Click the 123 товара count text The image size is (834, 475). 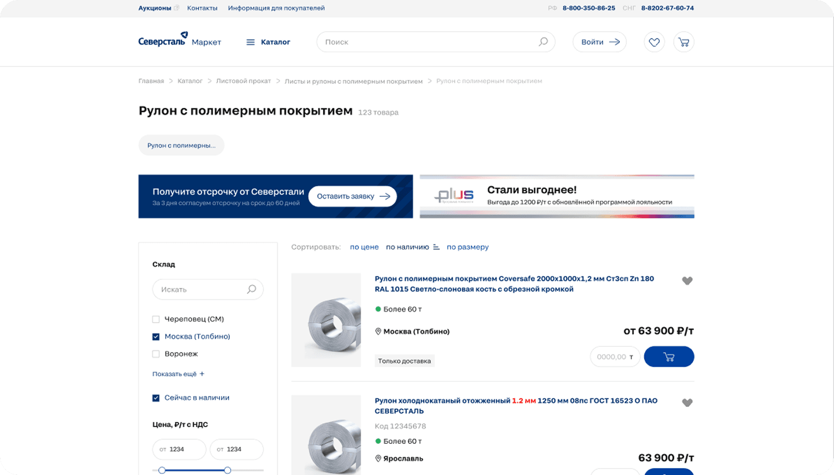pyautogui.click(x=378, y=113)
